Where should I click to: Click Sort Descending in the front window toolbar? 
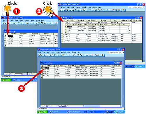tap(75, 55)
